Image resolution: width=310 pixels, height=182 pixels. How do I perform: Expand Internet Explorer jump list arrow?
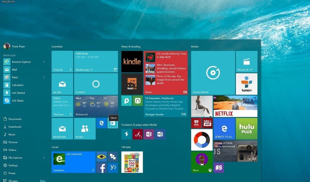point(44,62)
